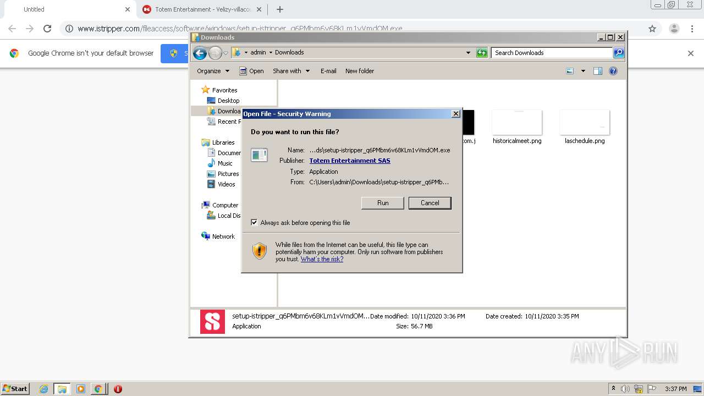Bookmark this page with the star
Image resolution: width=704 pixels, height=396 pixels.
pyautogui.click(x=652, y=29)
